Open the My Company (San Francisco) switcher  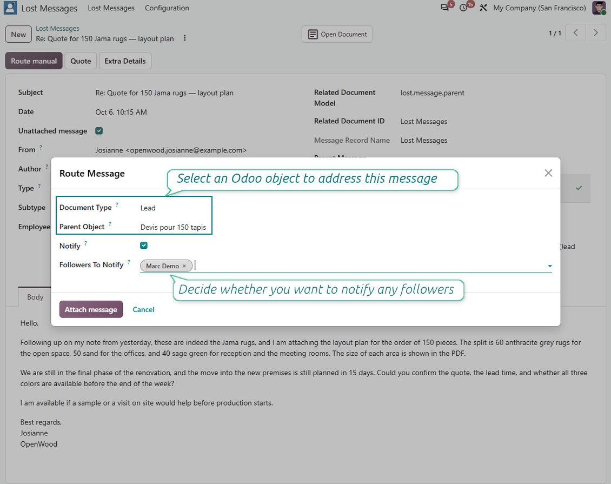[x=539, y=8]
